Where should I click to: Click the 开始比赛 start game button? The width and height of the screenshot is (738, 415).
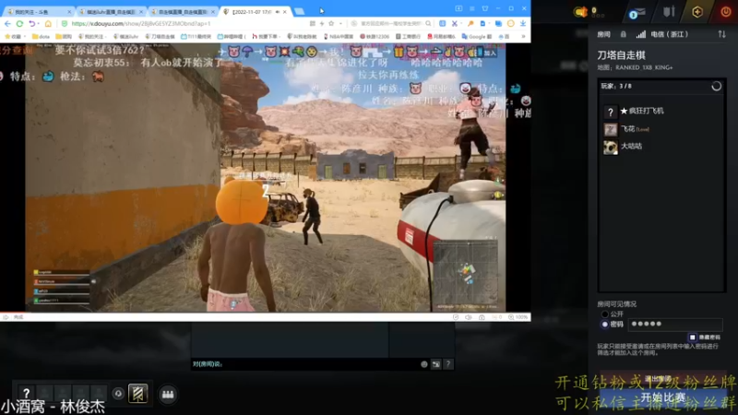click(x=662, y=397)
